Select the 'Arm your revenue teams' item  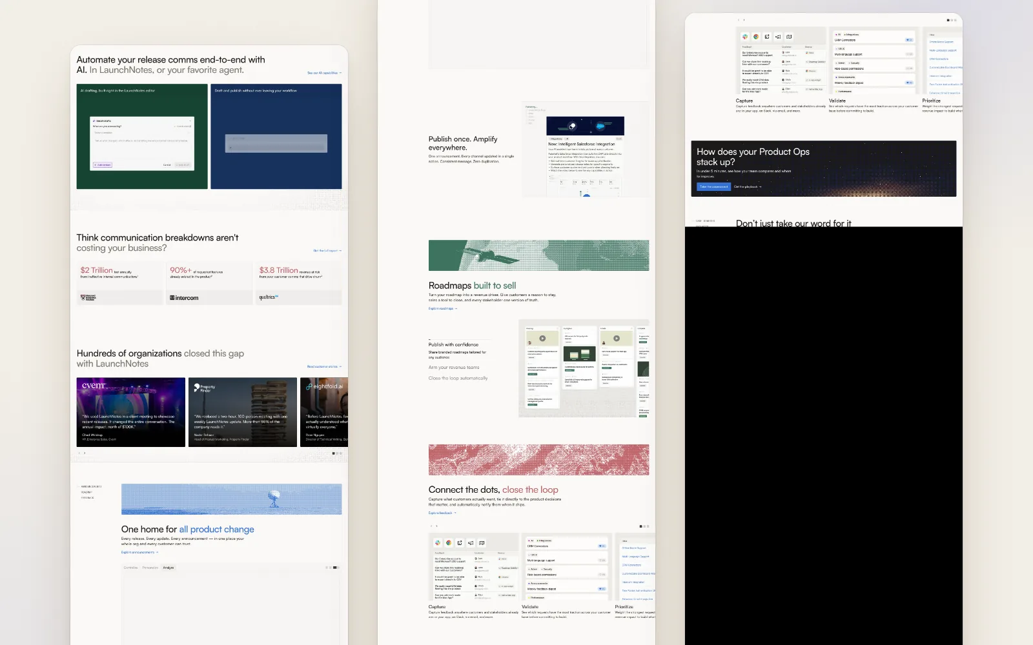(x=454, y=368)
